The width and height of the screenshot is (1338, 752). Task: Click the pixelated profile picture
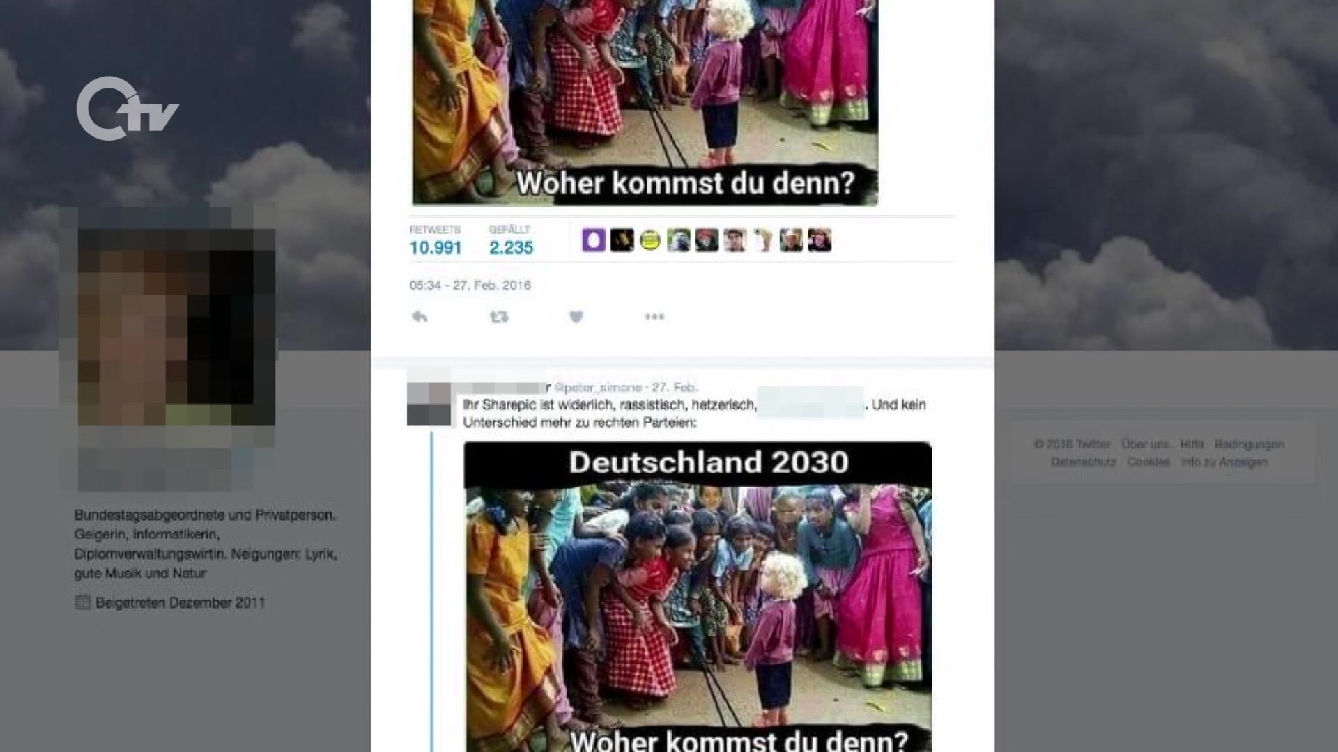tap(176, 327)
